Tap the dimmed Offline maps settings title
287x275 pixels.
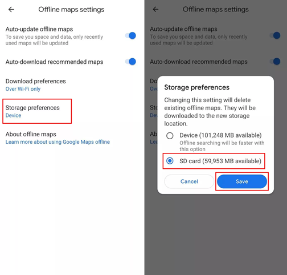coord(216,9)
